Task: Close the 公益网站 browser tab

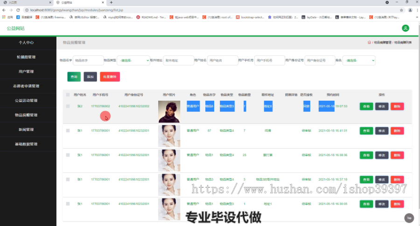Action: pos(103,2)
